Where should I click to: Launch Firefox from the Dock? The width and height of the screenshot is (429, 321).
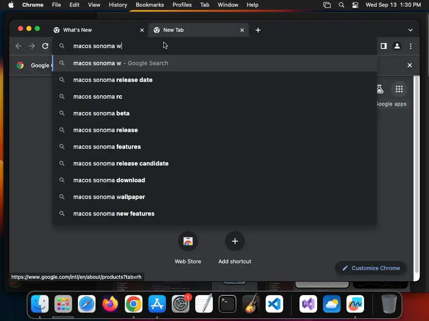[110, 304]
